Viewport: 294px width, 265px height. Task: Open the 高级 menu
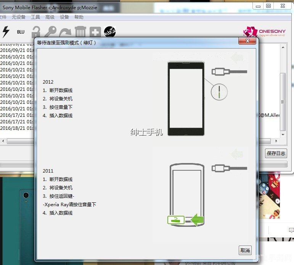point(50,17)
